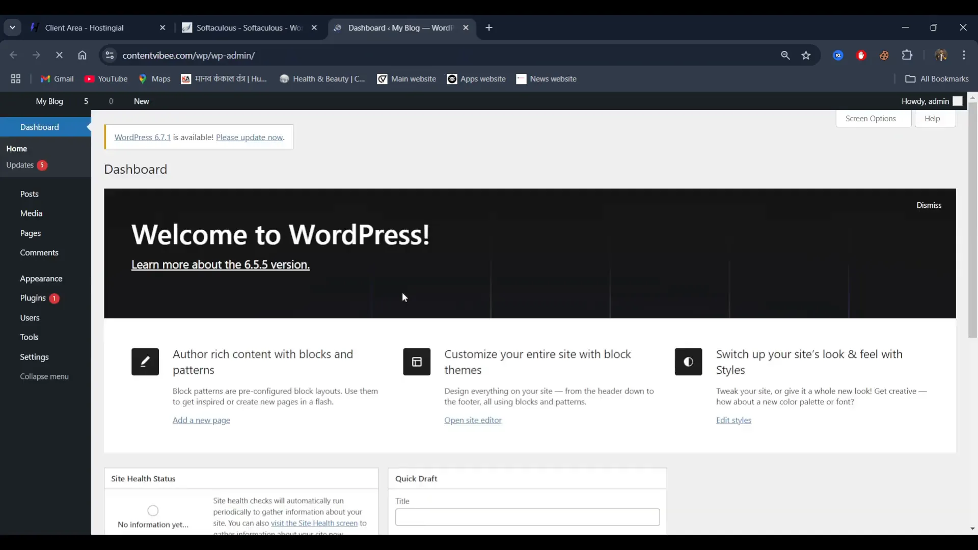
Task: Open the Tools menu
Action: click(30, 337)
